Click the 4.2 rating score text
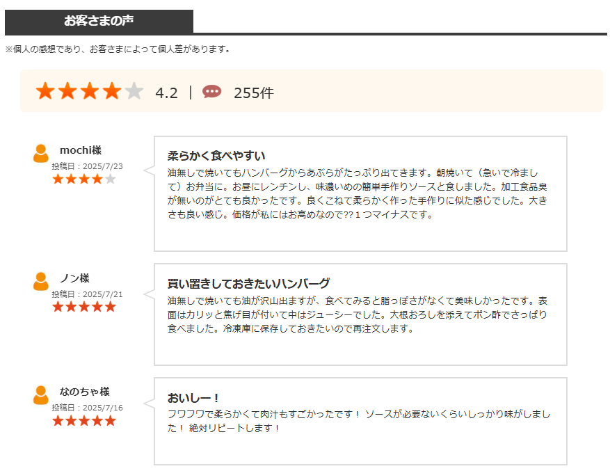 coord(166,93)
